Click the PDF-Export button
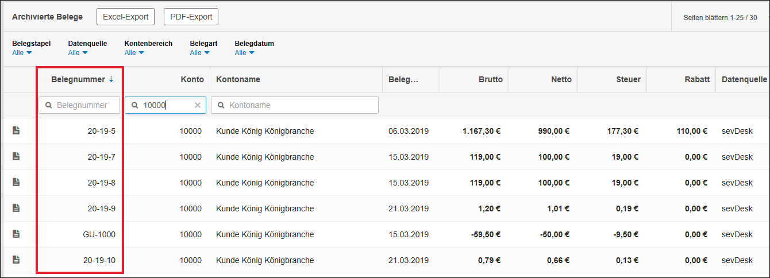Image resolution: width=770 pixels, height=278 pixels. pos(191,17)
